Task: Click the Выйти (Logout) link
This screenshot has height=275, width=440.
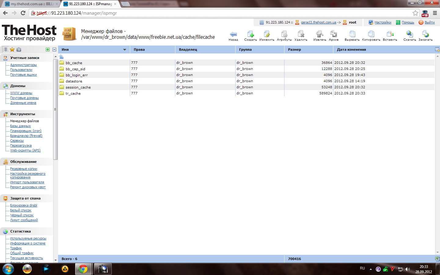Action: (429, 22)
